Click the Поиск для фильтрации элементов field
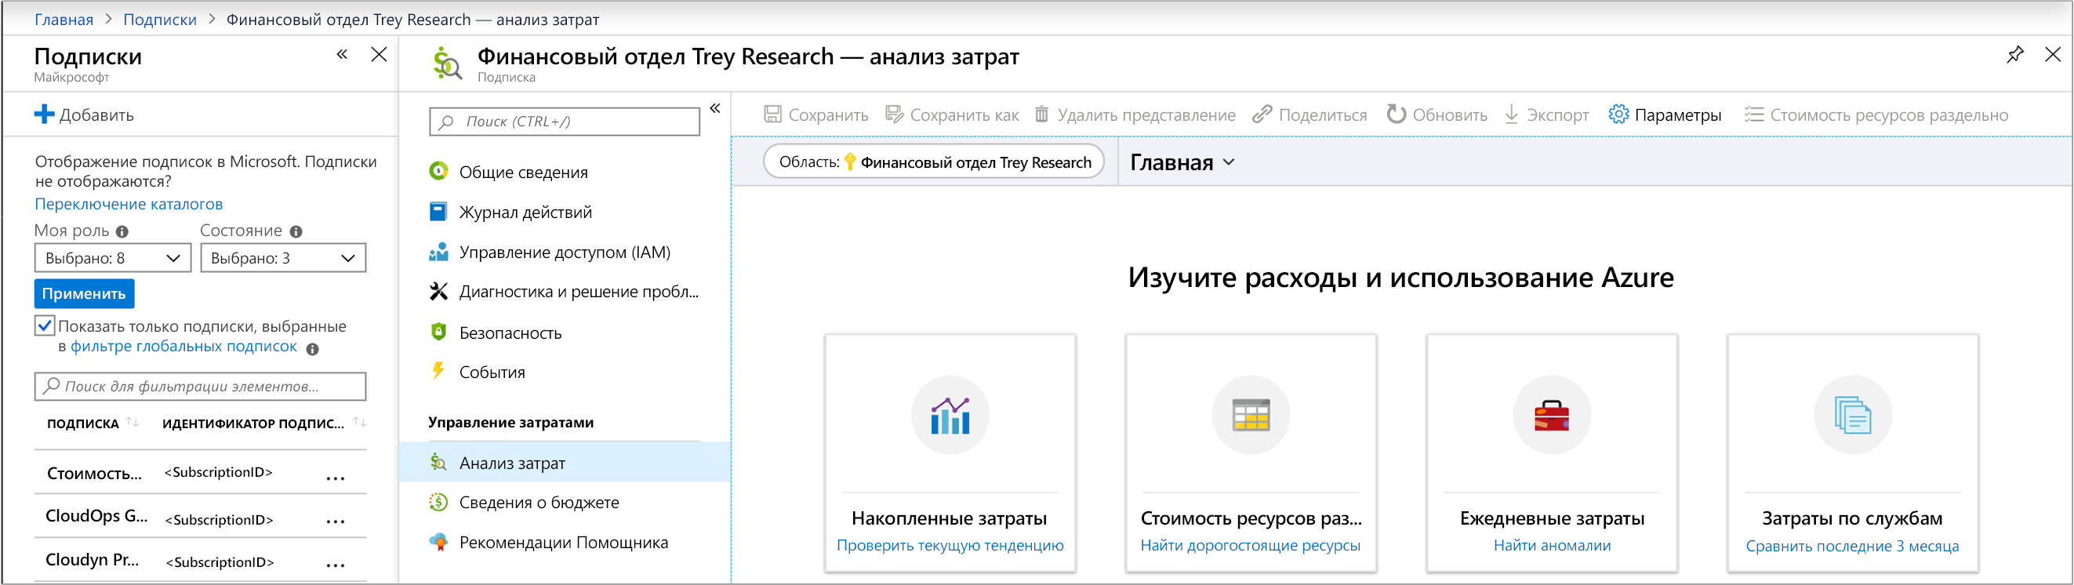This screenshot has height=585, width=2074. click(201, 387)
